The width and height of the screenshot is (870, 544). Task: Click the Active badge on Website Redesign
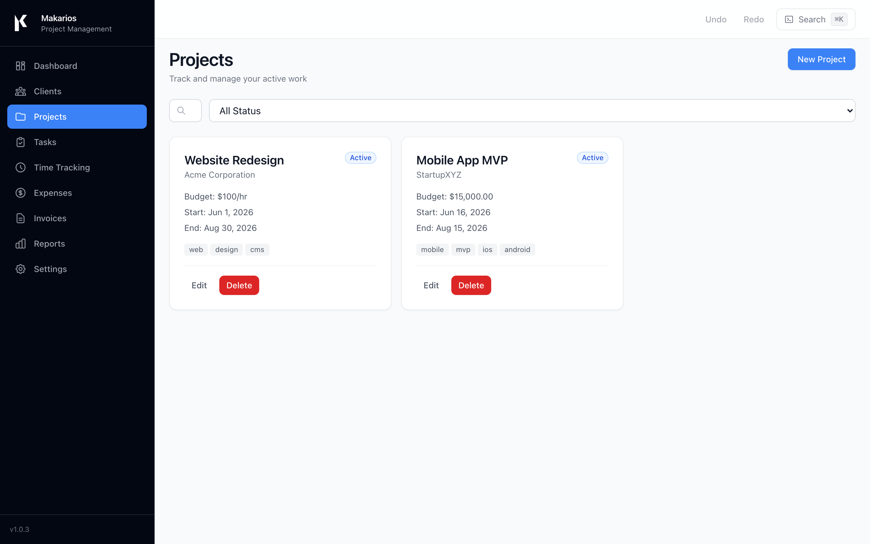pyautogui.click(x=361, y=157)
